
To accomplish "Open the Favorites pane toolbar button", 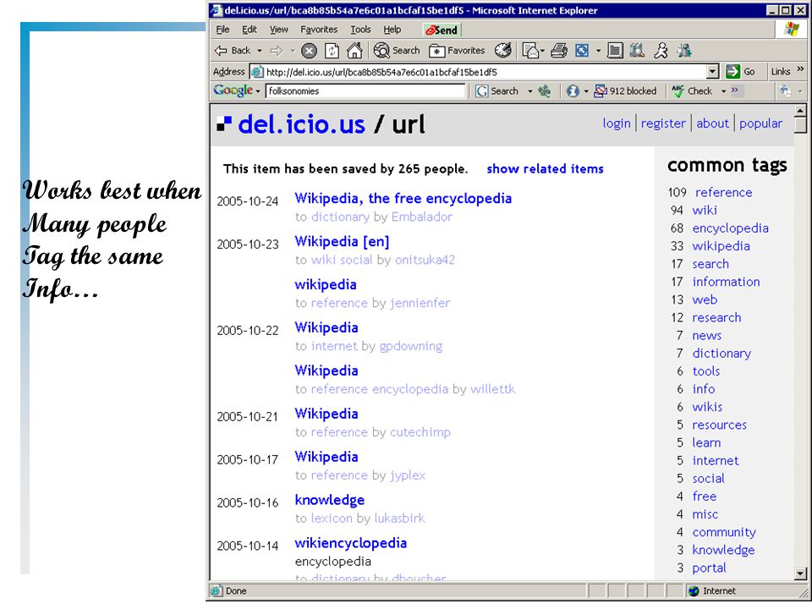I will tap(458, 51).
